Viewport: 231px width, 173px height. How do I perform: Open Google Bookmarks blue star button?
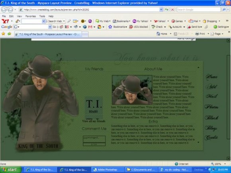[117, 27]
